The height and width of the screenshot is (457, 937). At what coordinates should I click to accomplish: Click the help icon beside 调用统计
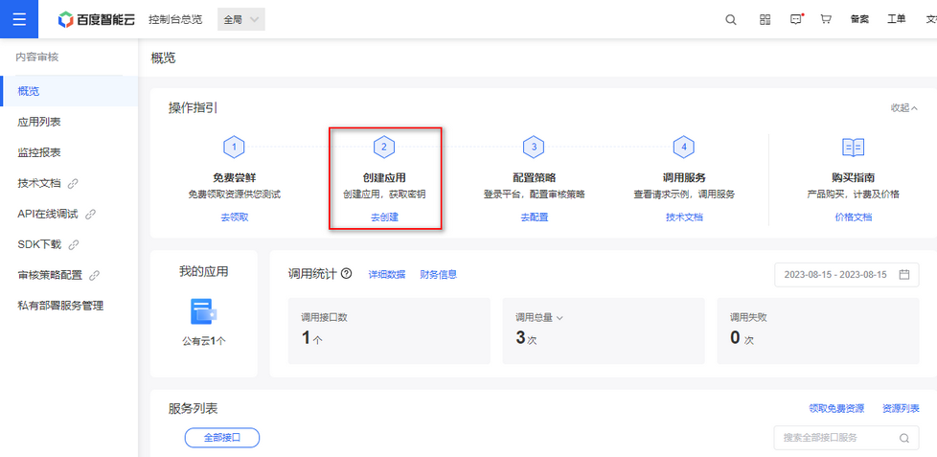point(346,274)
